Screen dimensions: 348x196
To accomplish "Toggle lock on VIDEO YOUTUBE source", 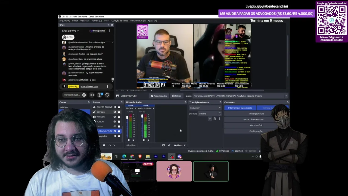I will pos(119,131).
